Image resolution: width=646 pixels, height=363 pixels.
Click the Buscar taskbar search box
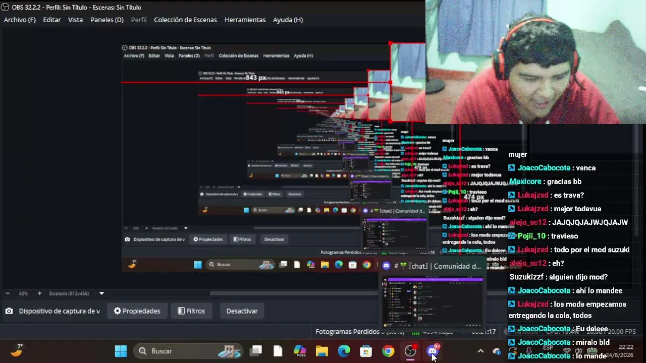(188, 351)
